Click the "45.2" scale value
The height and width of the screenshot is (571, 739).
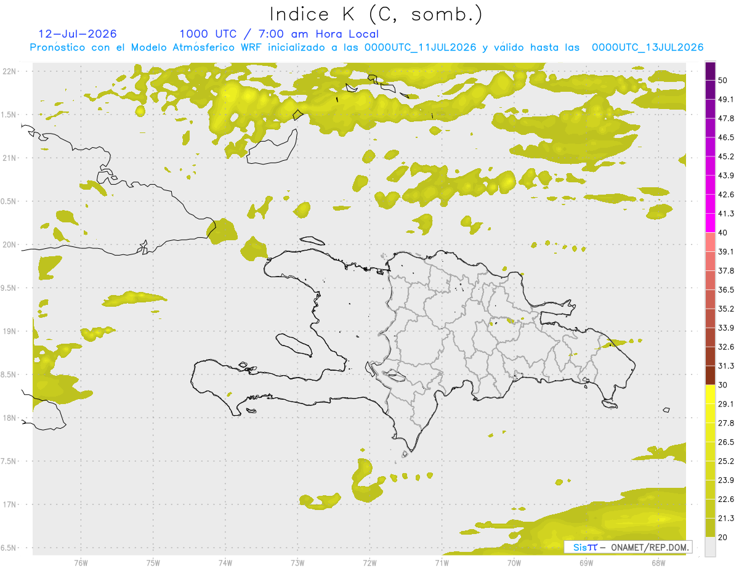[x=726, y=156]
